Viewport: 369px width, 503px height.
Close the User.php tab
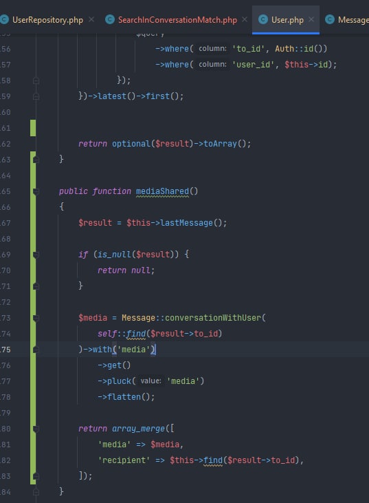(x=311, y=19)
